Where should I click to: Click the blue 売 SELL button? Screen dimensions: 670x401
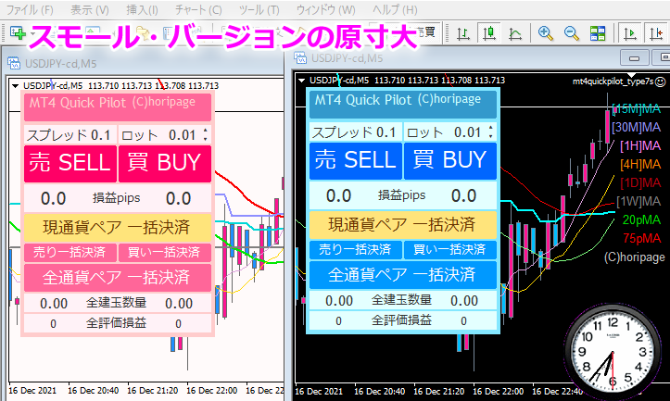[x=356, y=160]
